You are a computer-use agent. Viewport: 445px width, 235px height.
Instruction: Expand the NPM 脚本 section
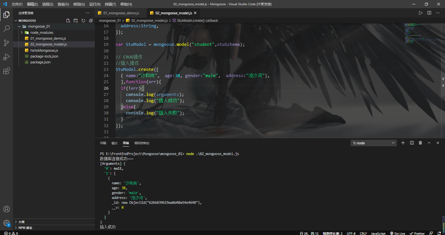pos(54,228)
